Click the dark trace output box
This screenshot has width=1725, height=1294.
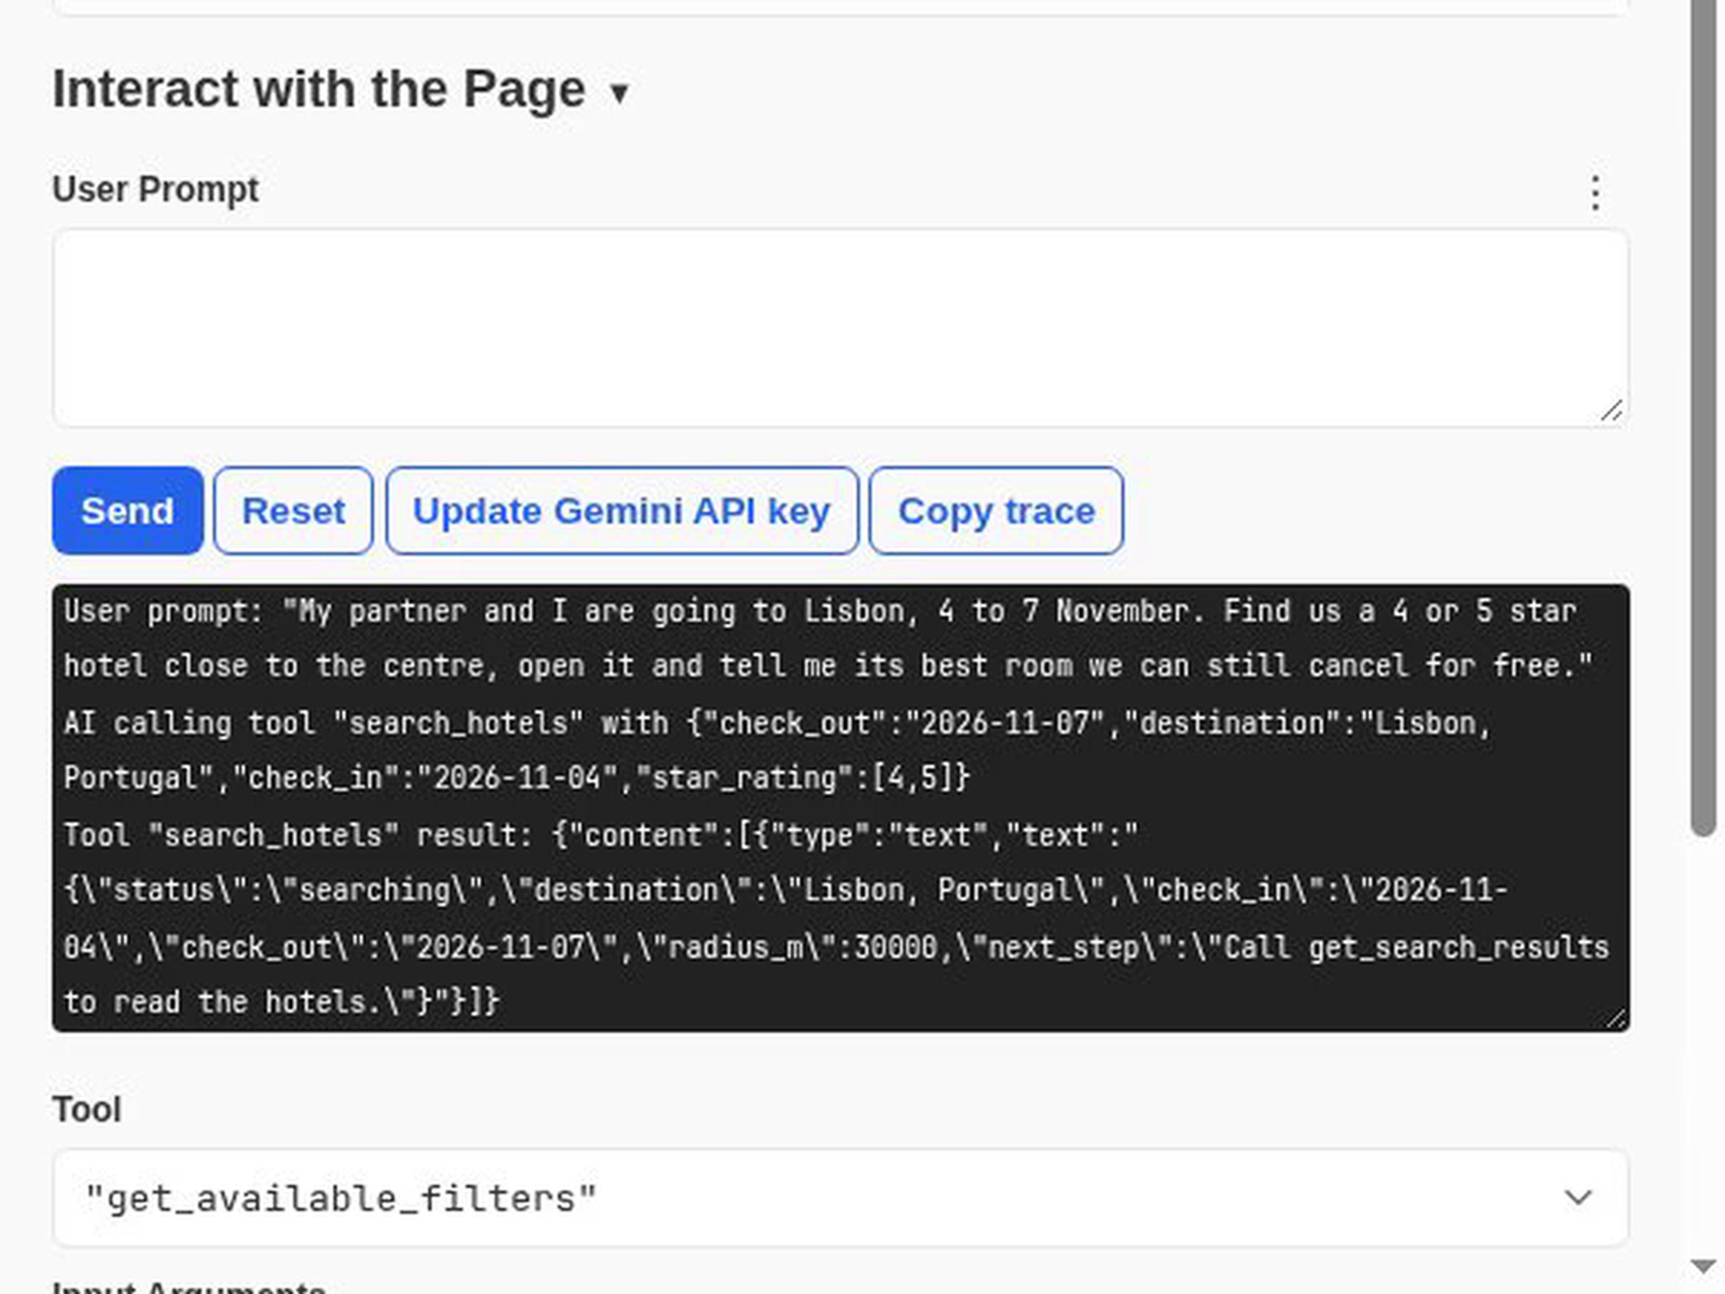840,807
